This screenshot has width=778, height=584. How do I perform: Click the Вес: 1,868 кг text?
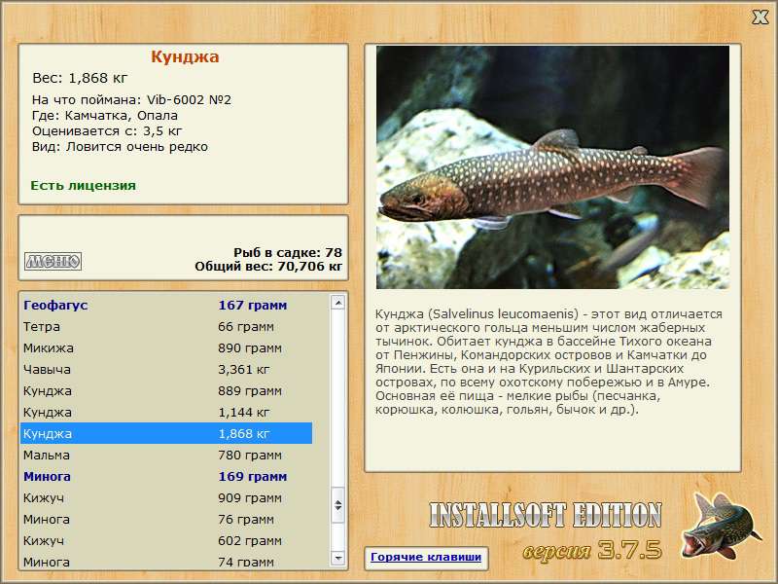click(80, 78)
